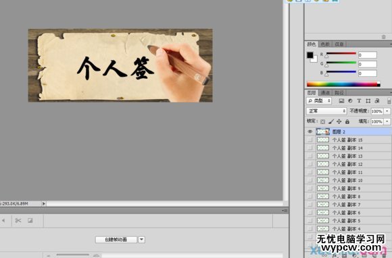Enable lock transparent pixels icon

point(323,122)
